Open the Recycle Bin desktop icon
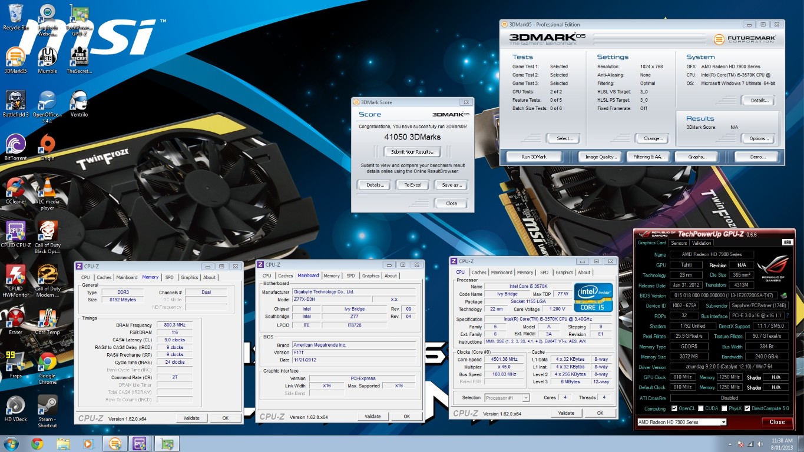This screenshot has width=804, height=452. 16,17
